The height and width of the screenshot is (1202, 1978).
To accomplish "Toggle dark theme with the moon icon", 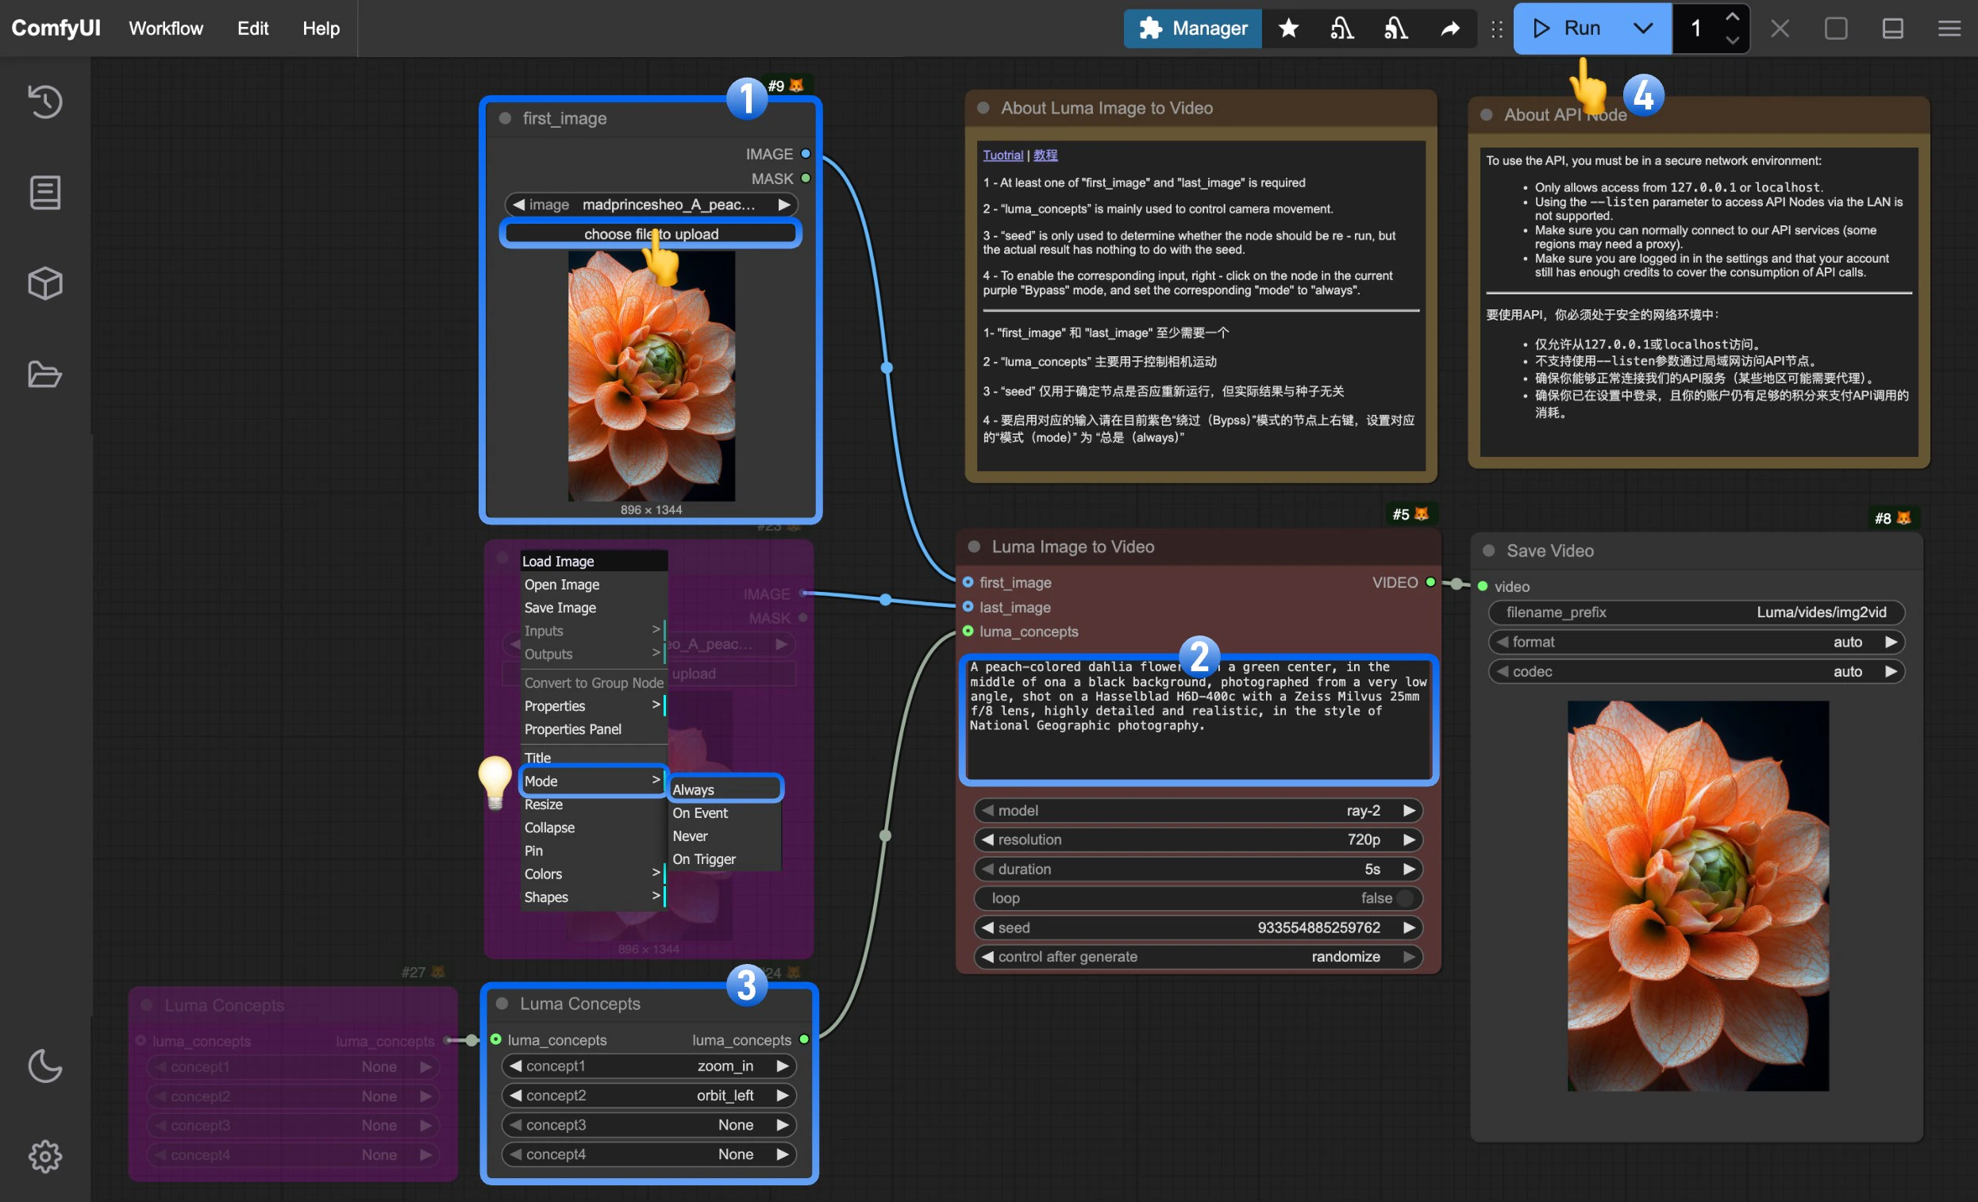I will [44, 1066].
